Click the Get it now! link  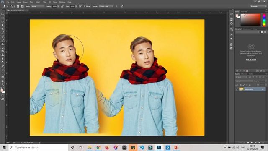251,60
